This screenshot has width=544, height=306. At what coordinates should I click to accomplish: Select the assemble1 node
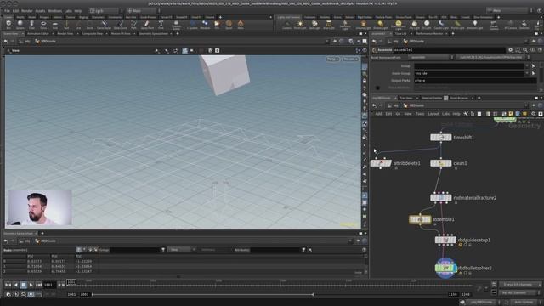420,219
